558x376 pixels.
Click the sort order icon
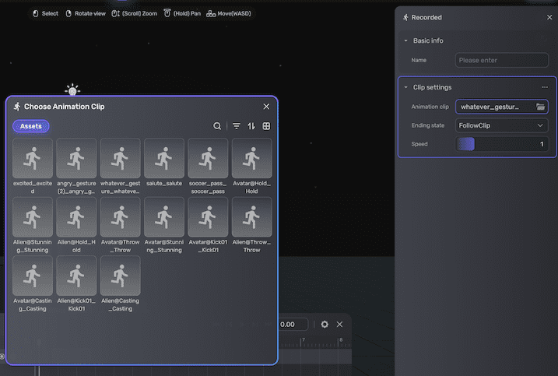tap(251, 126)
